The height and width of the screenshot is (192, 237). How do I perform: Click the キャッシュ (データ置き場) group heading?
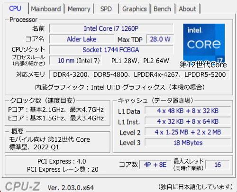coord(155,101)
